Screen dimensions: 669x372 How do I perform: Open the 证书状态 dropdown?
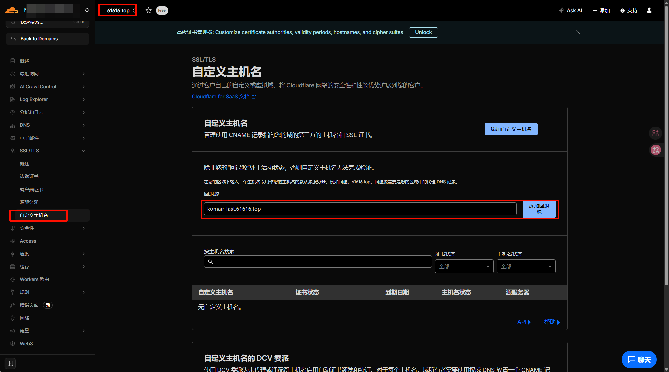(464, 266)
